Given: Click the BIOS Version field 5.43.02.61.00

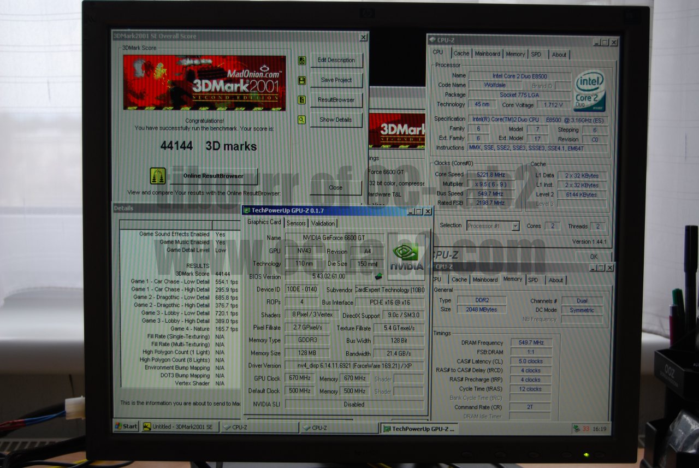Looking at the screenshot, I should 328,277.
